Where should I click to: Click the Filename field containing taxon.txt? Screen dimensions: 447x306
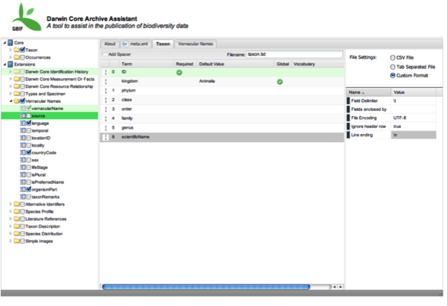(x=295, y=54)
